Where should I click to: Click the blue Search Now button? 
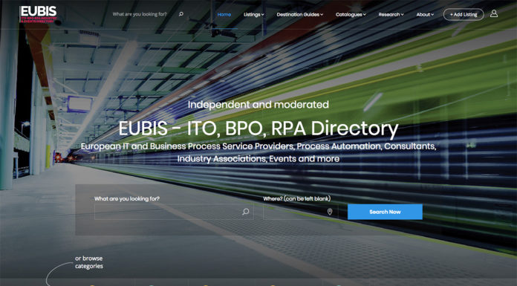coord(385,212)
